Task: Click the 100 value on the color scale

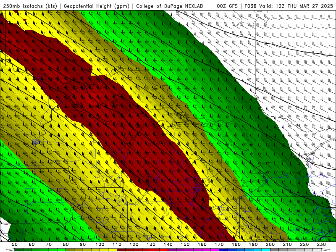Action: point(100,244)
